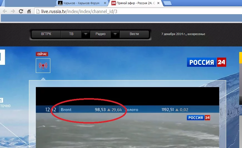Image resolution: width=242 pixels, height=148 pixels.
Task: Open the browser home page icon
Action: 29,11
